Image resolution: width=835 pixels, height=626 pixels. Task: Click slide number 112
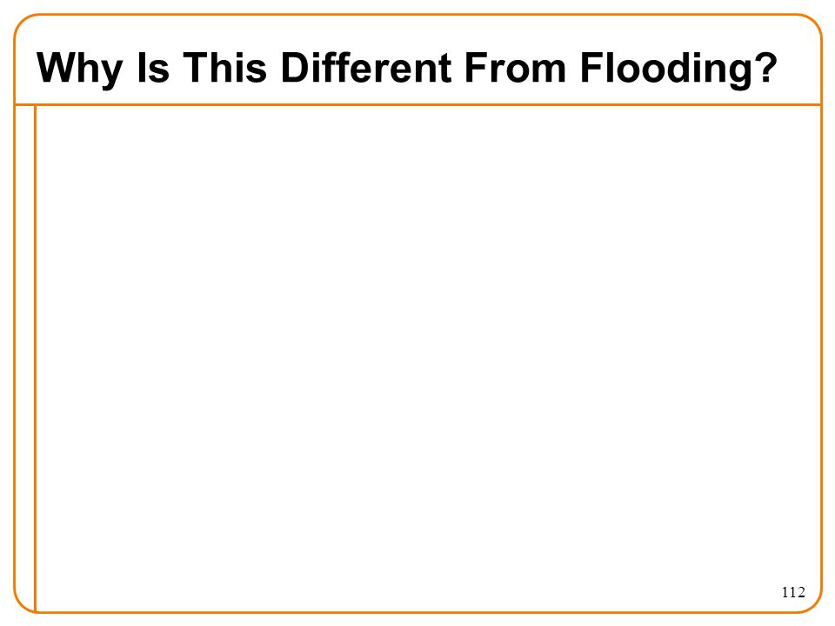(x=793, y=592)
